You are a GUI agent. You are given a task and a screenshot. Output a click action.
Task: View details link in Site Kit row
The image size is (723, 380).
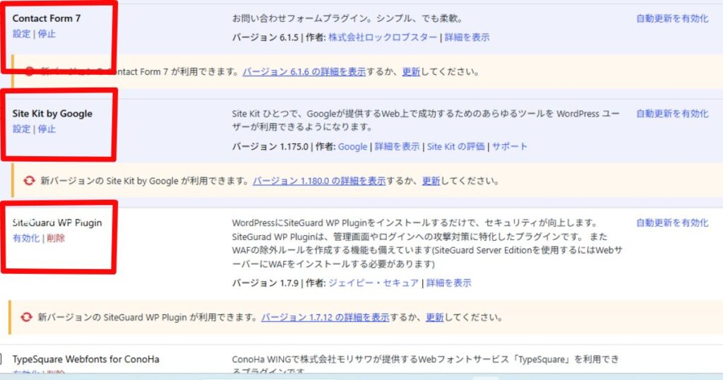click(x=397, y=147)
